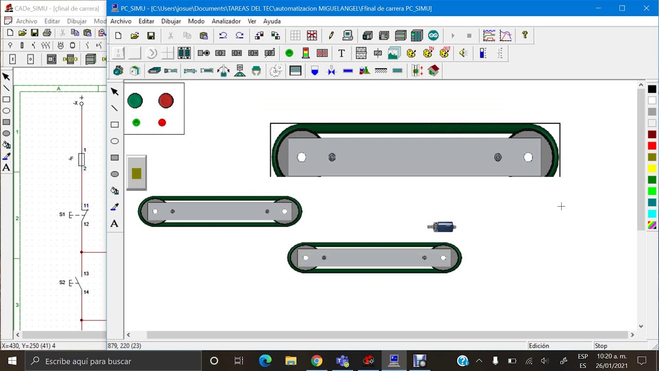Select color picker eyedropper in PC_SIMU
The width and height of the screenshot is (659, 371).
115,207
